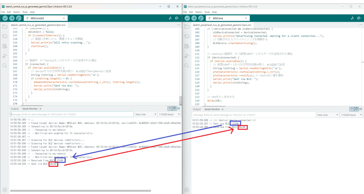This screenshot has height=194, width=364.
Task: Click startScan(); on line 160 of central sketch
Action: [x=39, y=46]
